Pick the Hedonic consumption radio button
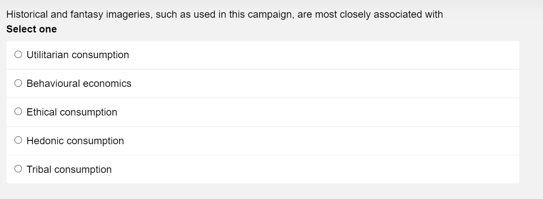The image size is (543, 199). point(18,140)
